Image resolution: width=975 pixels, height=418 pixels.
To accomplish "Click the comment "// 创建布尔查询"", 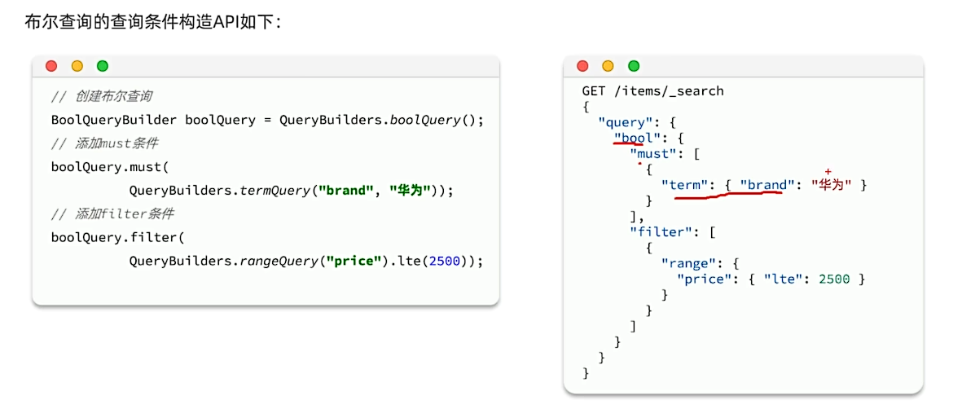I will pos(101,96).
